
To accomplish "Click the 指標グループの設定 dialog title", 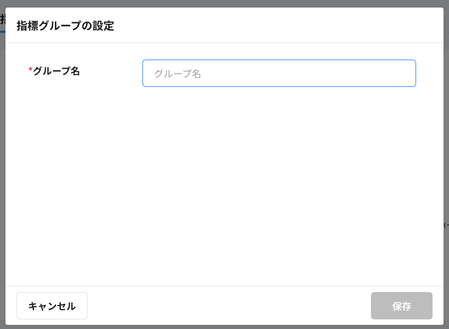I will [x=65, y=26].
